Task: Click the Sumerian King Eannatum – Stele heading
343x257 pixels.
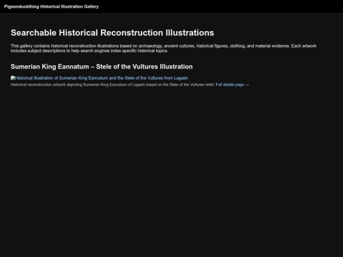Action: tap(102, 67)
